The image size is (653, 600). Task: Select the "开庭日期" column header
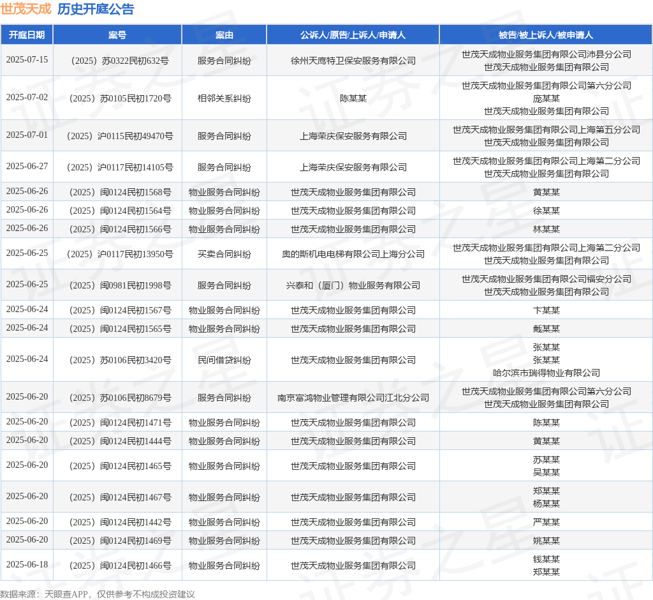(x=27, y=35)
